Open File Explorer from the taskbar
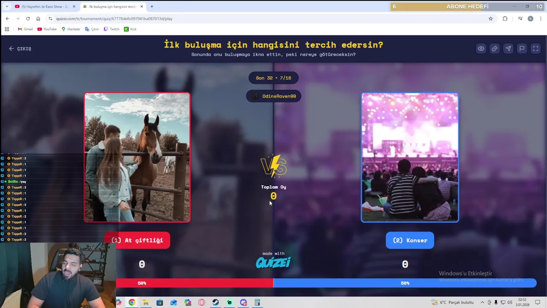 pos(146,302)
